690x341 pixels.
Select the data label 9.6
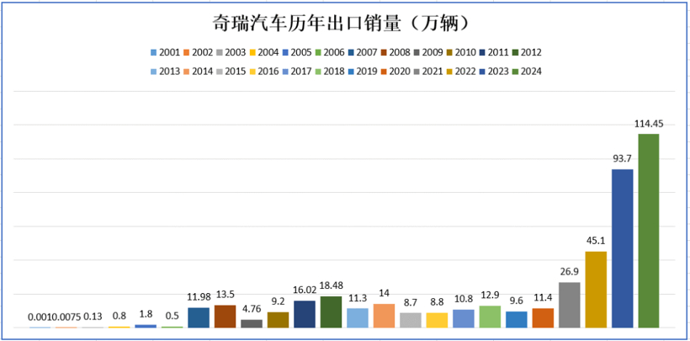point(516,301)
